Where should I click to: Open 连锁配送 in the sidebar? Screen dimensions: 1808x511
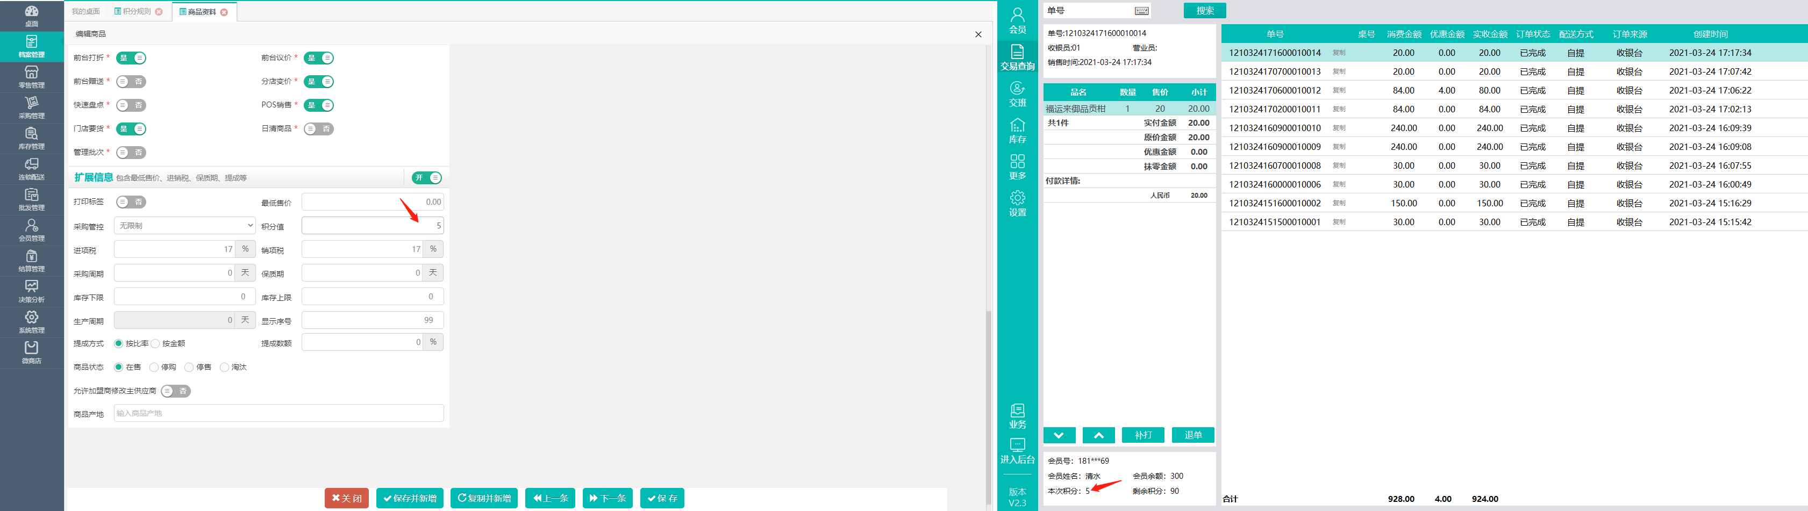coord(32,169)
